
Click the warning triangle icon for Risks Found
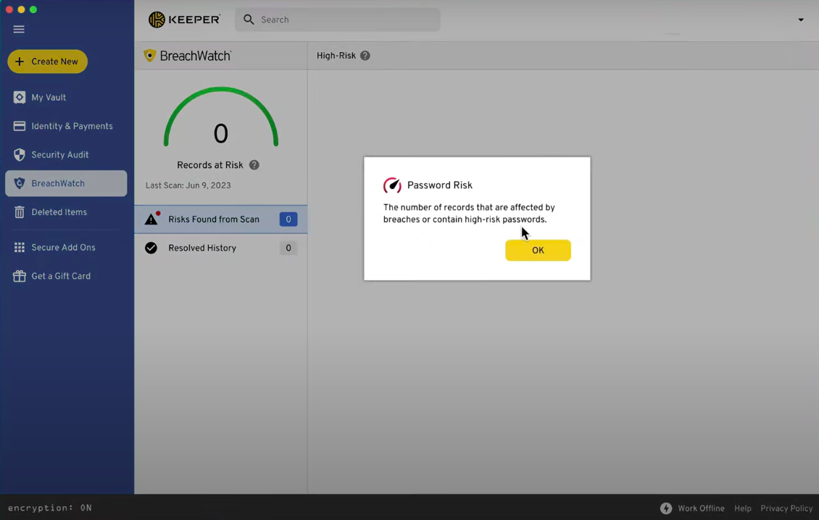coord(151,219)
